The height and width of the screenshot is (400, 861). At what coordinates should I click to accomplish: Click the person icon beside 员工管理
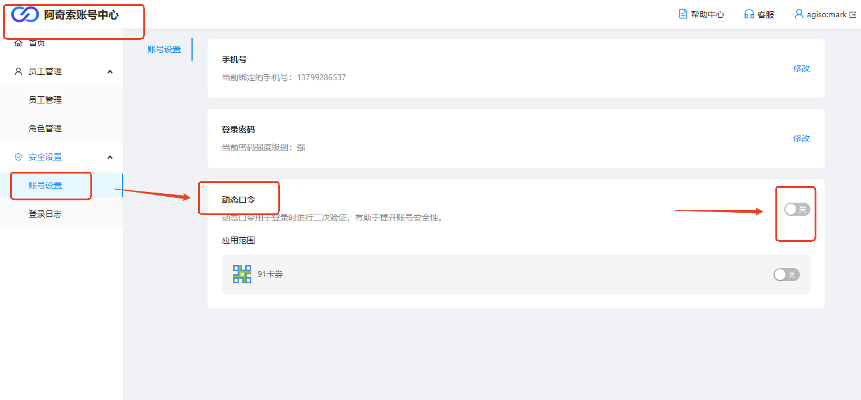pos(18,71)
